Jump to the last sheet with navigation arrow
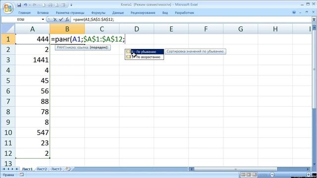 (17, 169)
